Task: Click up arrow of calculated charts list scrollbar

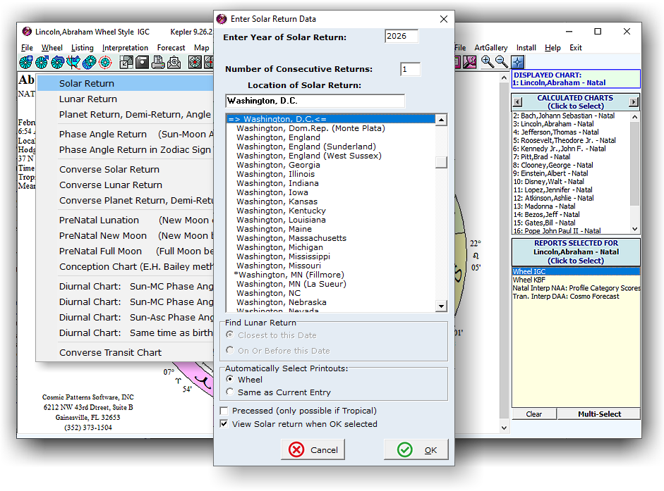Action: [634, 117]
